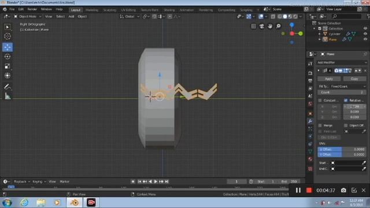
Task: Uncheck the Relative Offset checkbox
Action: coord(346,101)
